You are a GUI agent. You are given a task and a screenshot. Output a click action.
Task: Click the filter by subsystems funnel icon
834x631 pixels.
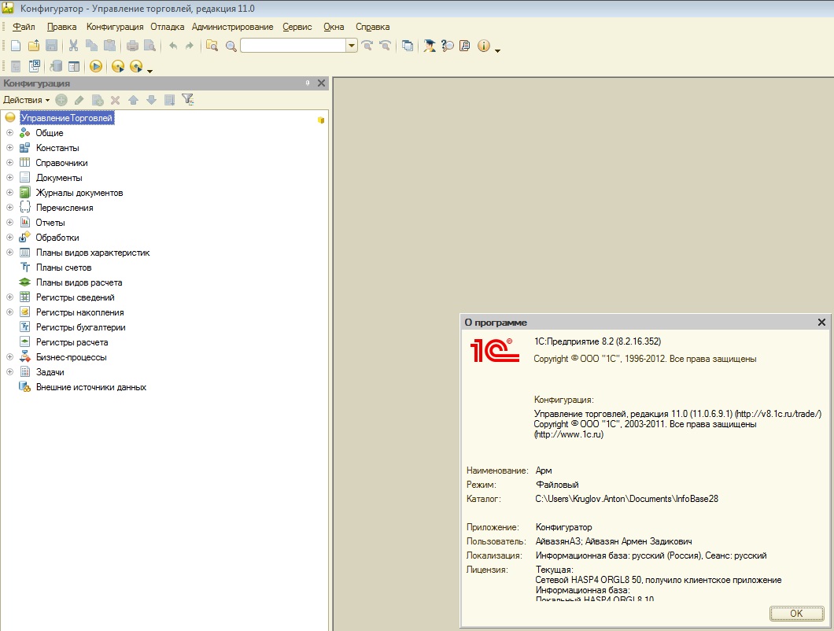187,100
